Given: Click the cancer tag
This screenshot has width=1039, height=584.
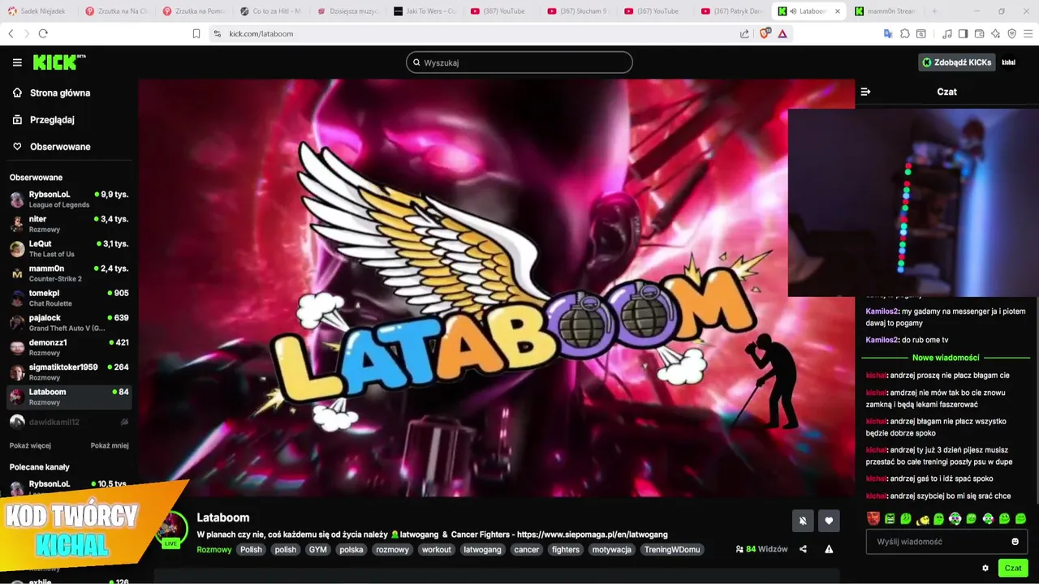Looking at the screenshot, I should 527,549.
